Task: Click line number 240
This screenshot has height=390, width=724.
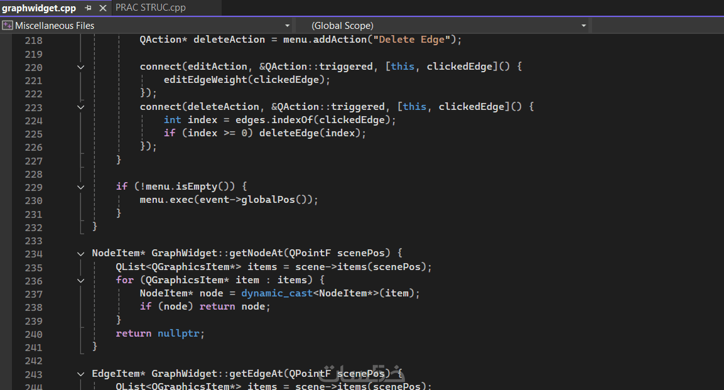Action: [x=34, y=335]
